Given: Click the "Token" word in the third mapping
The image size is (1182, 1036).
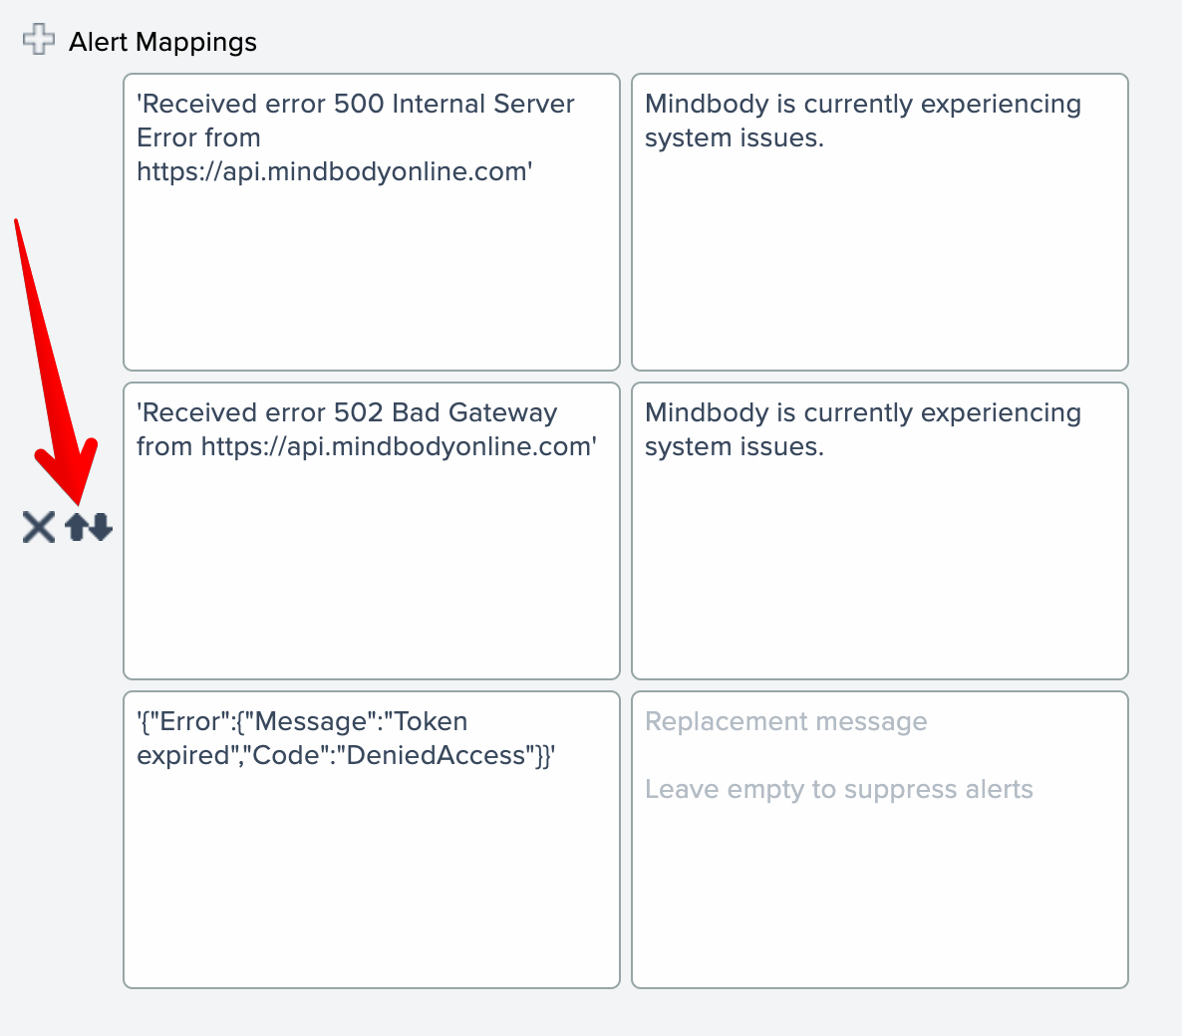Looking at the screenshot, I should coord(431,721).
